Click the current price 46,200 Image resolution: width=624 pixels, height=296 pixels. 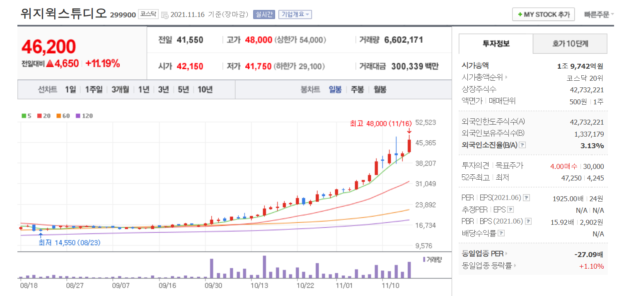pos(48,47)
